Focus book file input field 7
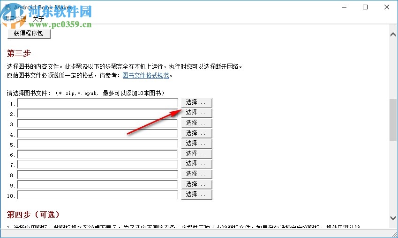Viewport: 398px width, 238px height. [x=98, y=165]
